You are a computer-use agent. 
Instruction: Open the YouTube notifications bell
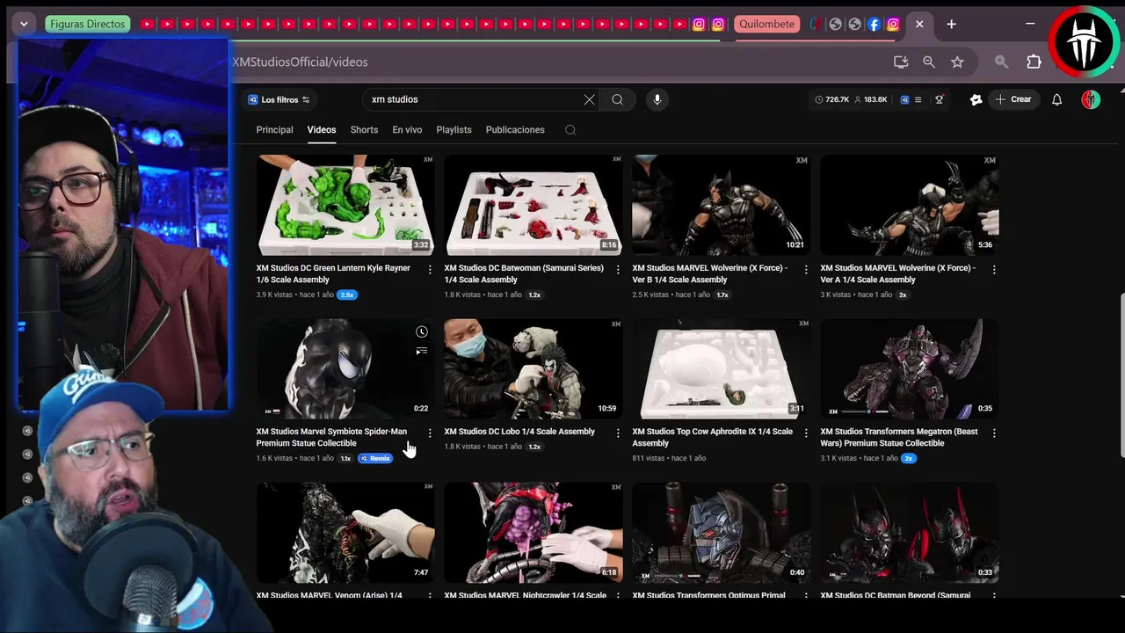click(1057, 100)
